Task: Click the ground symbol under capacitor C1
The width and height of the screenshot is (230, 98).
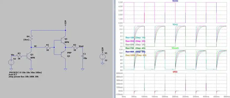Action: coord(82,69)
